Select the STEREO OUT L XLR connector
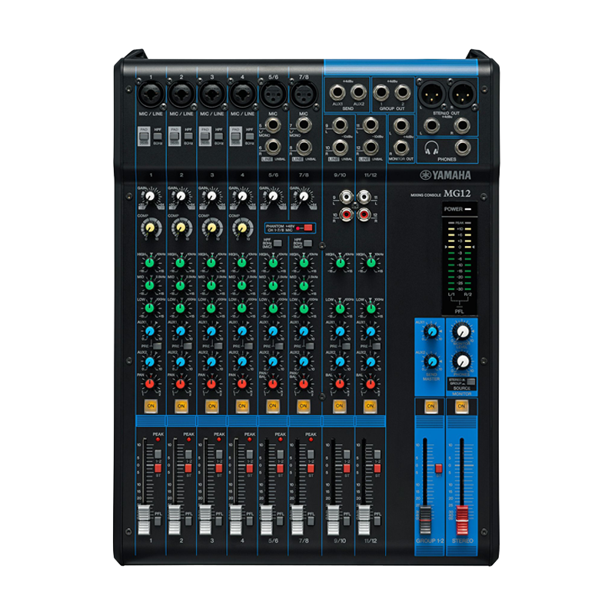615x615 pixels. 432,95
